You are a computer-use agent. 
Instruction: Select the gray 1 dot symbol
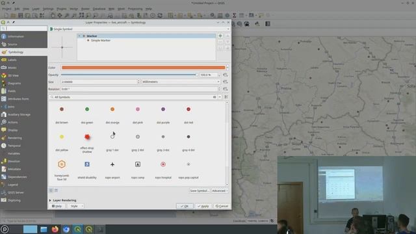112,137
